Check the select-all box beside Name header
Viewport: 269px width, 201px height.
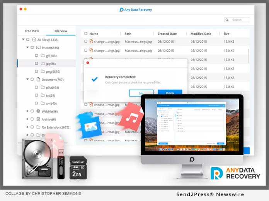click(x=86, y=34)
